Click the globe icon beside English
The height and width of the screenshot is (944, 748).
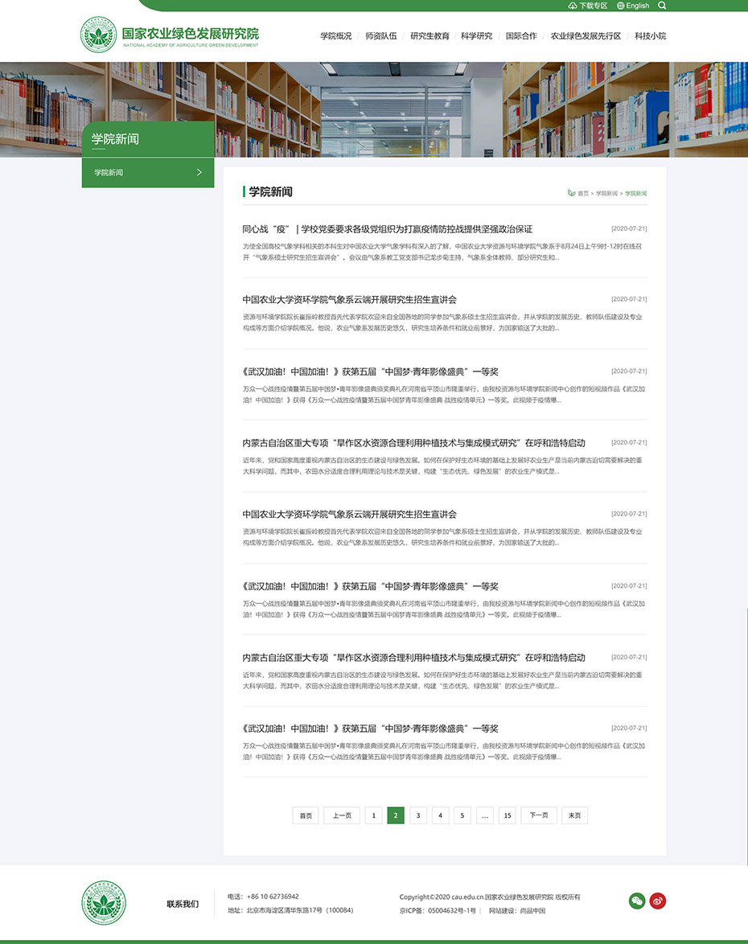click(620, 6)
